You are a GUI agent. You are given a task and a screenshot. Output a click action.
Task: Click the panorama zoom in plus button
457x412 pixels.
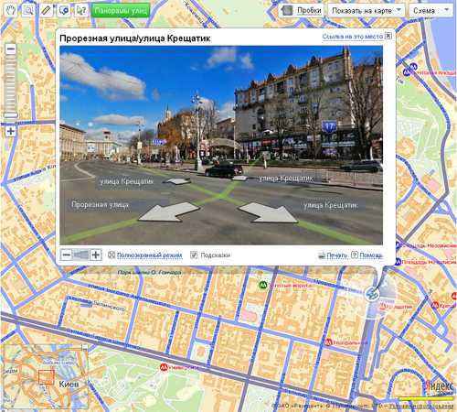[96, 255]
